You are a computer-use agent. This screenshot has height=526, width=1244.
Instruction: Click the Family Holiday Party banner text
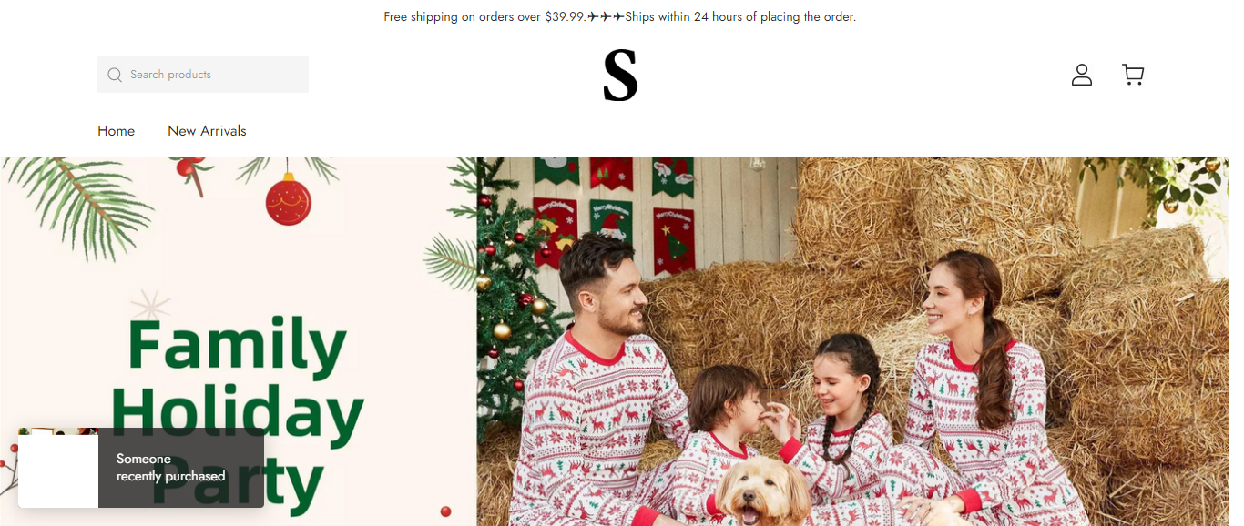coord(237,415)
